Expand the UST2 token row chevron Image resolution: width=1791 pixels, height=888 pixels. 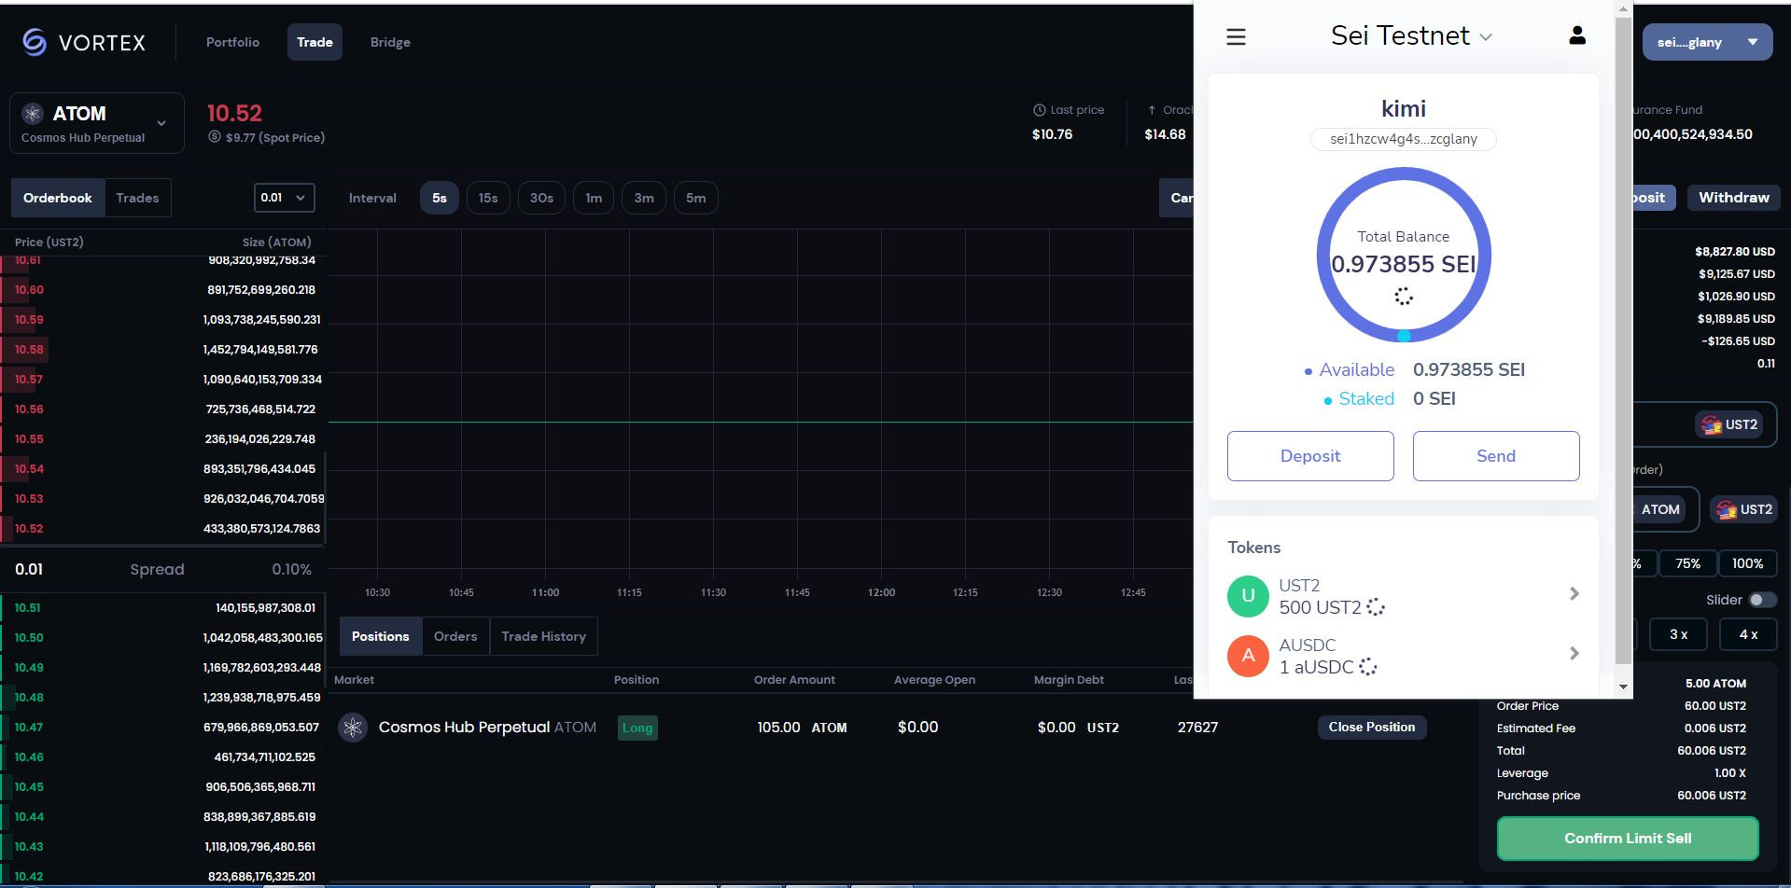point(1574,594)
